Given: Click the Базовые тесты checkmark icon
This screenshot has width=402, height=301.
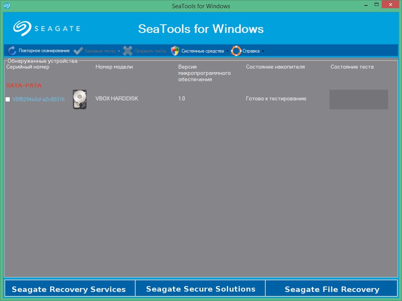Looking at the screenshot, I should [x=78, y=51].
